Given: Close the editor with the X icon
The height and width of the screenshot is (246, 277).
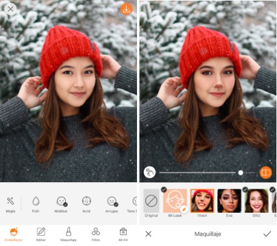Looking at the screenshot, I should tap(10, 9).
